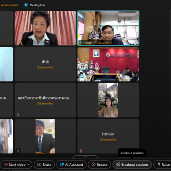Screen dimensions: 171x171
Task: Click the Breakout sessions grid icon
Action: (x=118, y=164)
